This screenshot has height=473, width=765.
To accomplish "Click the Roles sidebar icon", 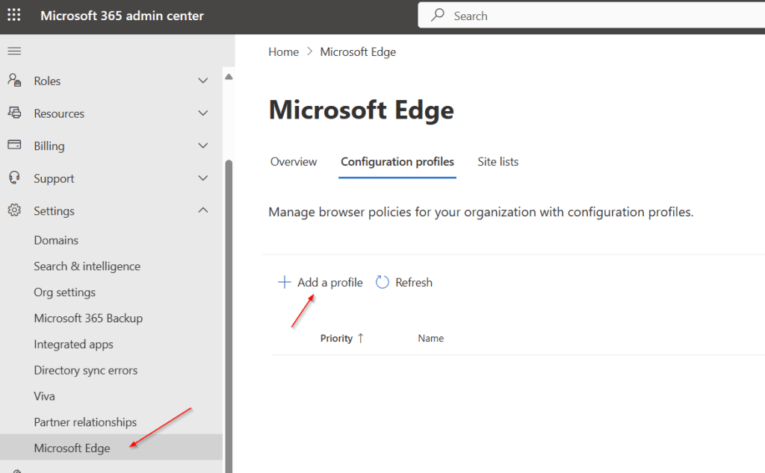I will click(x=15, y=80).
